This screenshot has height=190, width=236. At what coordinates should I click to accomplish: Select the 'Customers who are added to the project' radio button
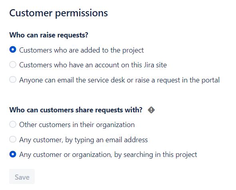click(x=13, y=49)
